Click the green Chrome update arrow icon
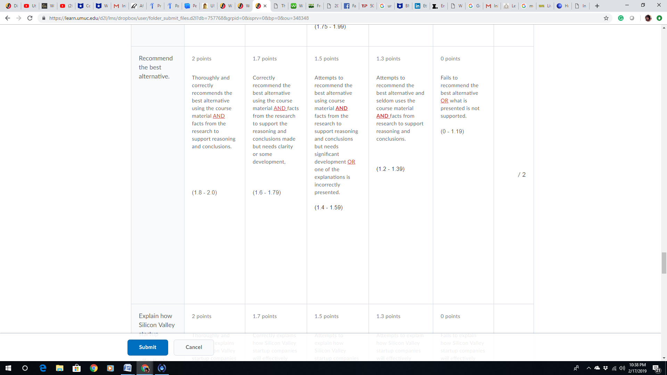Viewport: 667px width, 375px height. pyautogui.click(x=659, y=18)
